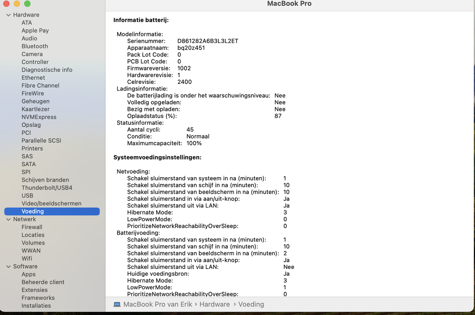Select Parallelle SCSI in the sidebar
The width and height of the screenshot is (475, 315).
pyautogui.click(x=41, y=141)
